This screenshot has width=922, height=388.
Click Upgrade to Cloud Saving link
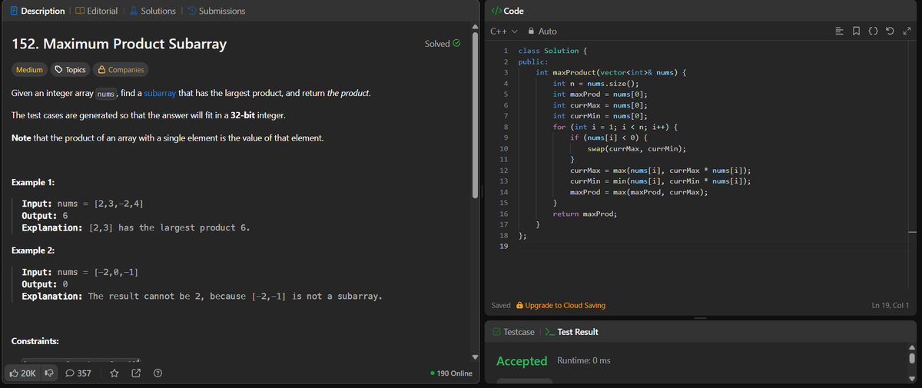[x=565, y=305]
